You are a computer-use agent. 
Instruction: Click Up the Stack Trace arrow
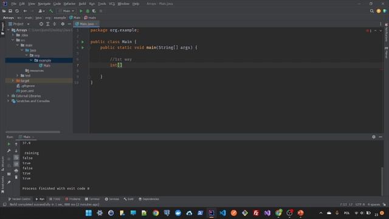point(16,144)
